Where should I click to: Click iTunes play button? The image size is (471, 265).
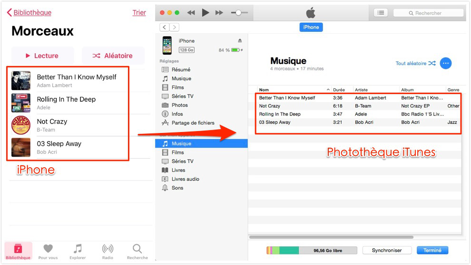click(205, 13)
